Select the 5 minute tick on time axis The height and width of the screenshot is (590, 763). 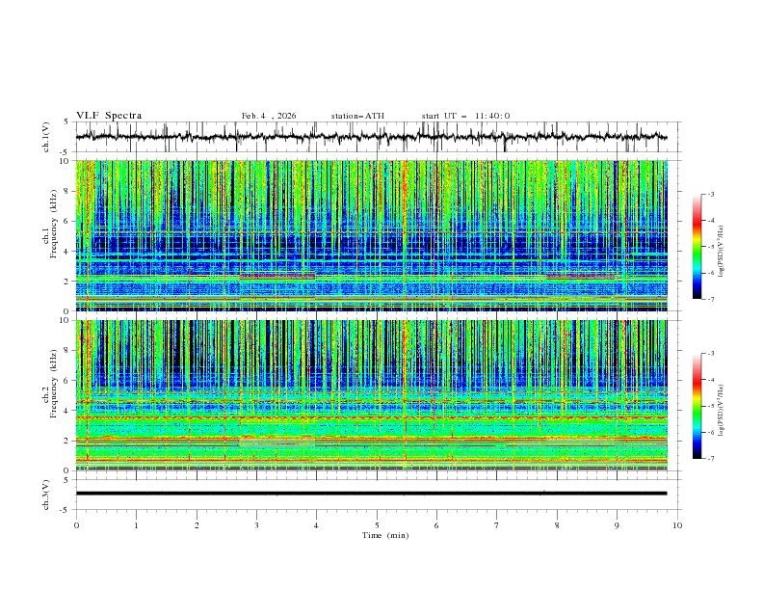377,524
